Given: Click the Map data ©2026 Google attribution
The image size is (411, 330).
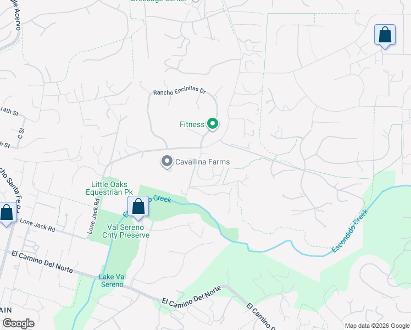Looking at the screenshot, I should pyautogui.click(x=377, y=326).
